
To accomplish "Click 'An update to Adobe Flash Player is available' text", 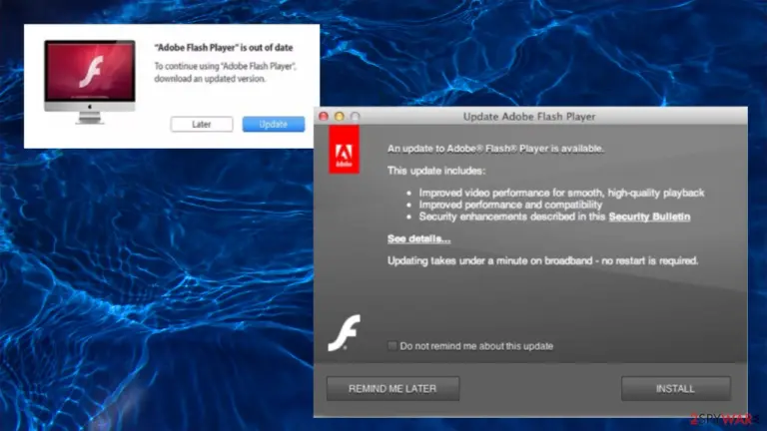I will [x=495, y=149].
